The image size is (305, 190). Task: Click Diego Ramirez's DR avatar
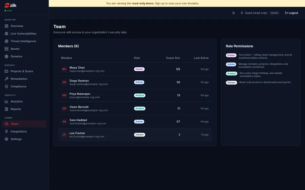[x=64, y=82]
